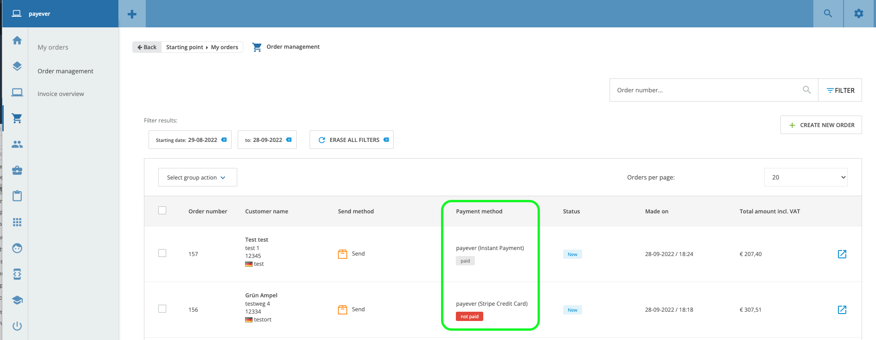The height and width of the screenshot is (340, 876).
Task: Click the briefcase sidebar icon
Action: point(17,170)
